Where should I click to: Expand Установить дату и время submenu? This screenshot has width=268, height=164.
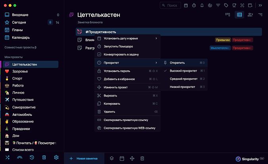coord(127,38)
